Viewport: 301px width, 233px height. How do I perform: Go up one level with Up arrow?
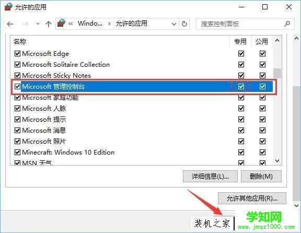pyautogui.click(x=49, y=24)
